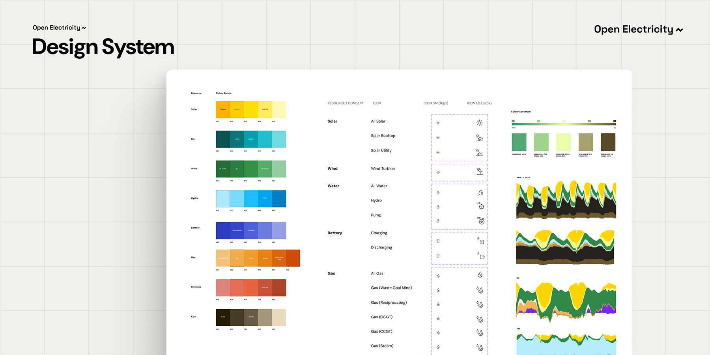Screen dimensions: 710x355
Task: Select the NEM - 7 Days chart preview
Action: point(566,199)
